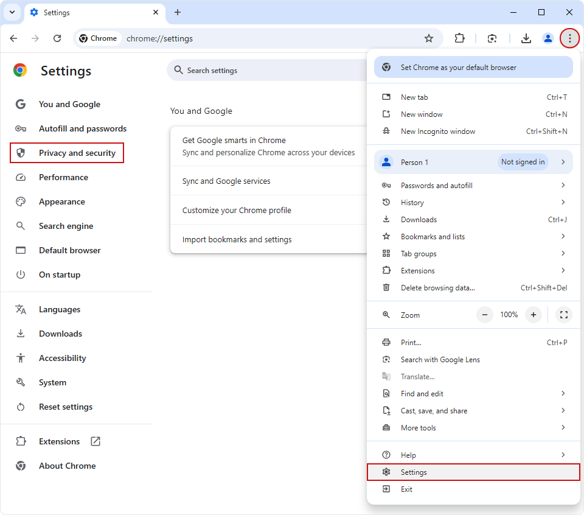
Task: Open System settings in sidebar
Action: point(52,383)
